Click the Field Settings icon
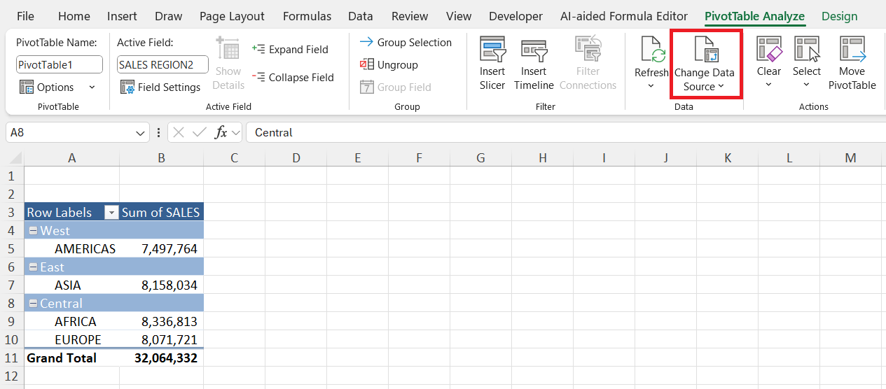 127,87
